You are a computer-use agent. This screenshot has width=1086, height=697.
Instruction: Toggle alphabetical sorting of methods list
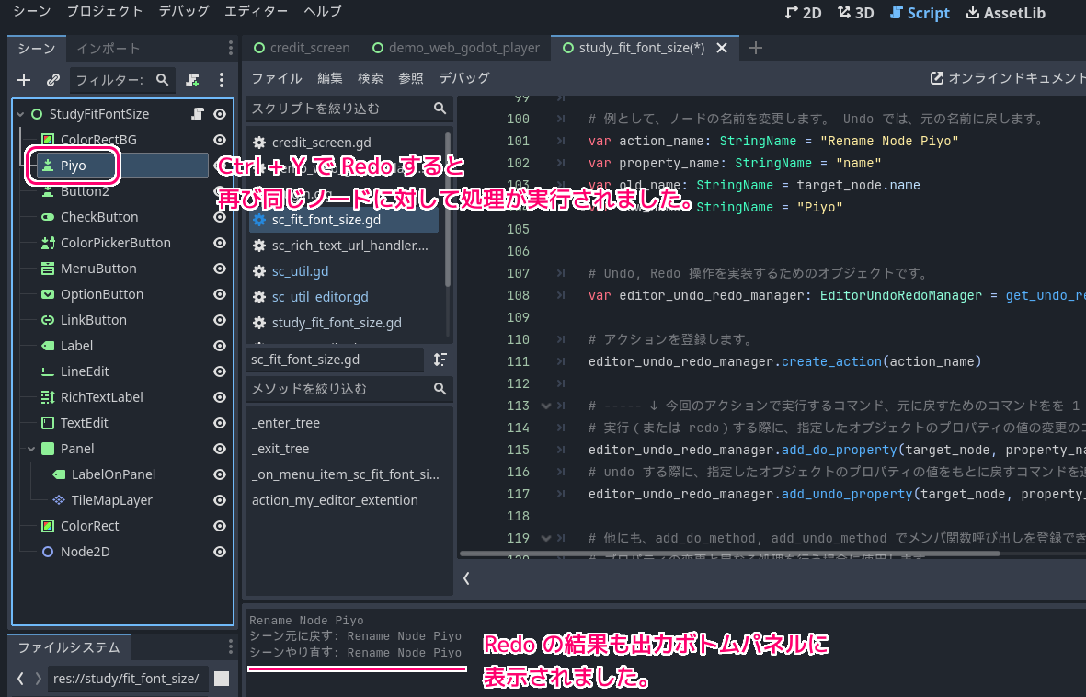coord(440,360)
